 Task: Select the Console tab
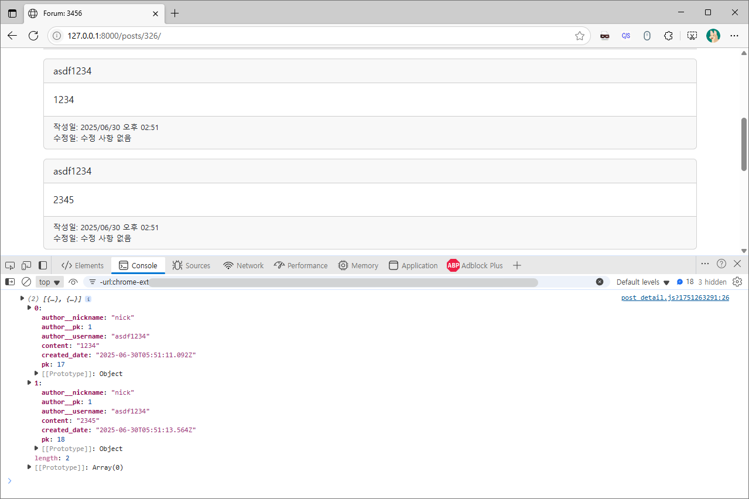pos(138,265)
